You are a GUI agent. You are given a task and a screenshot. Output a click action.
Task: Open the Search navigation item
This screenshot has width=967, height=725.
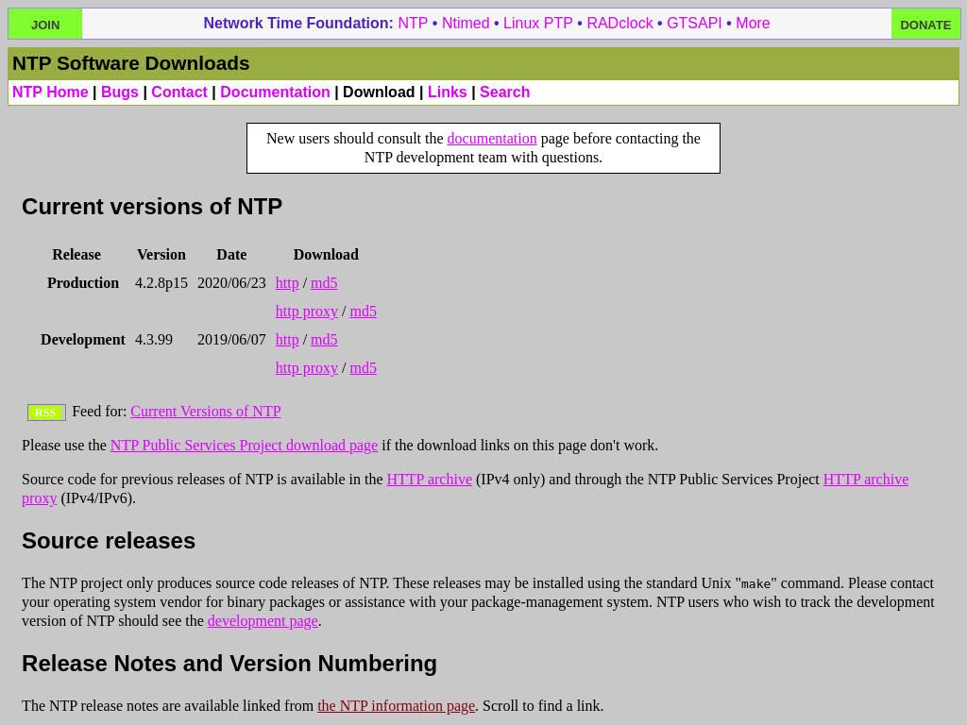[x=504, y=92]
